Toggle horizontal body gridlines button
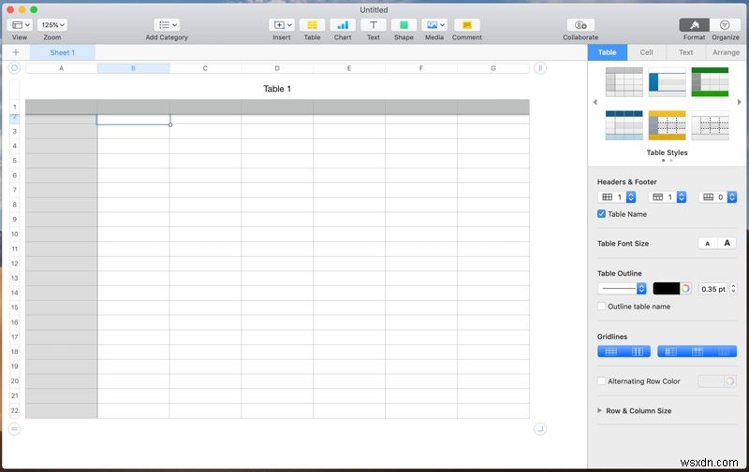Viewport: 749px width, 472px height. (x=611, y=351)
